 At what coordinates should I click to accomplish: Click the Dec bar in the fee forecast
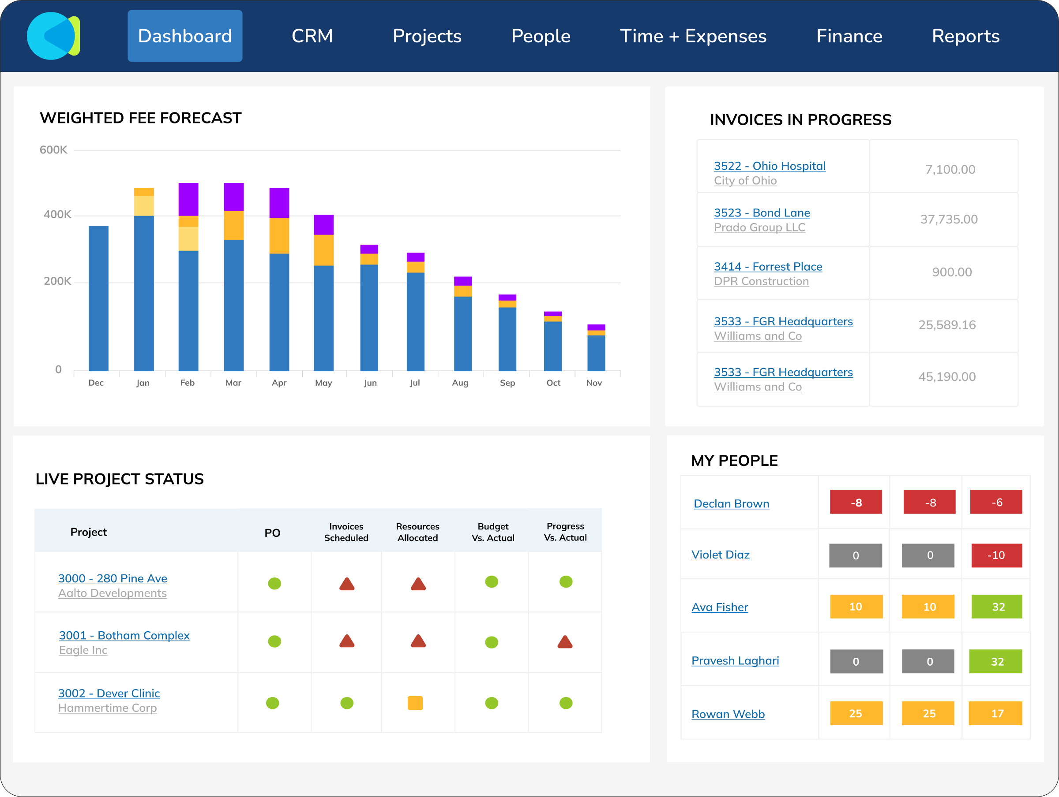[98, 298]
